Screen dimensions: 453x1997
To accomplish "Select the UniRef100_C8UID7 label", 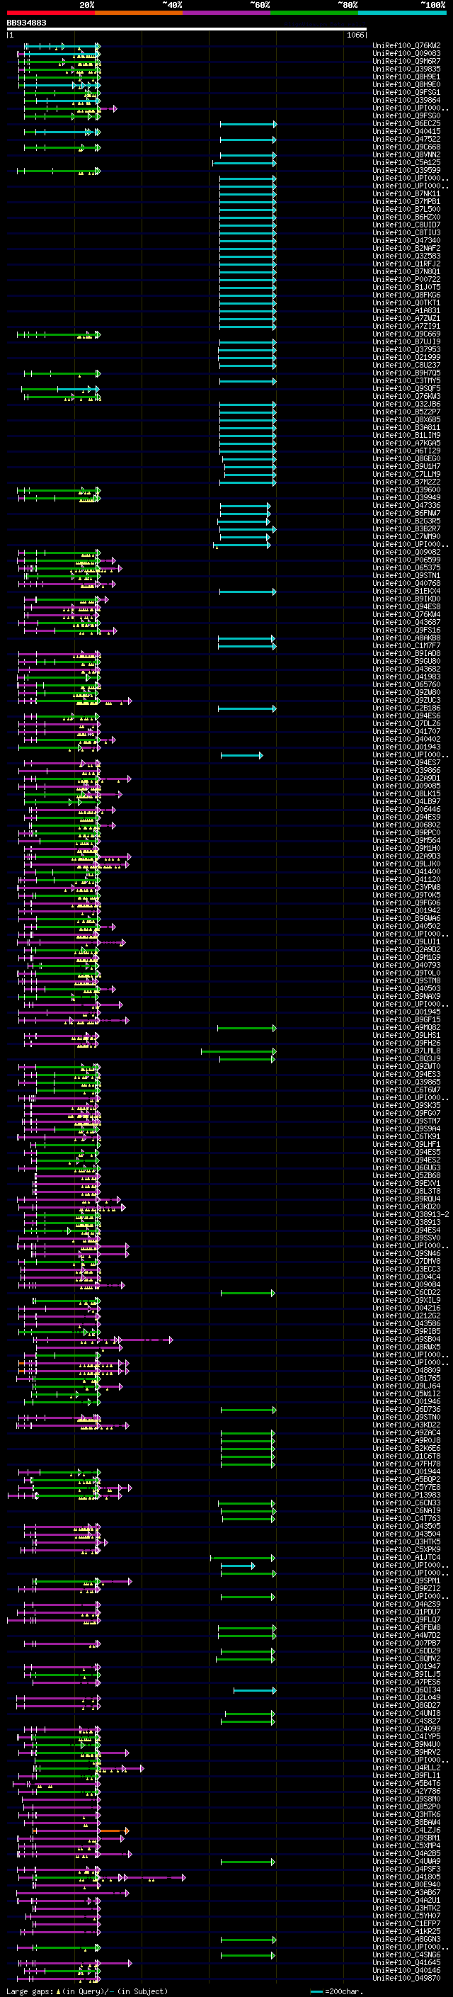I will tap(406, 225).
